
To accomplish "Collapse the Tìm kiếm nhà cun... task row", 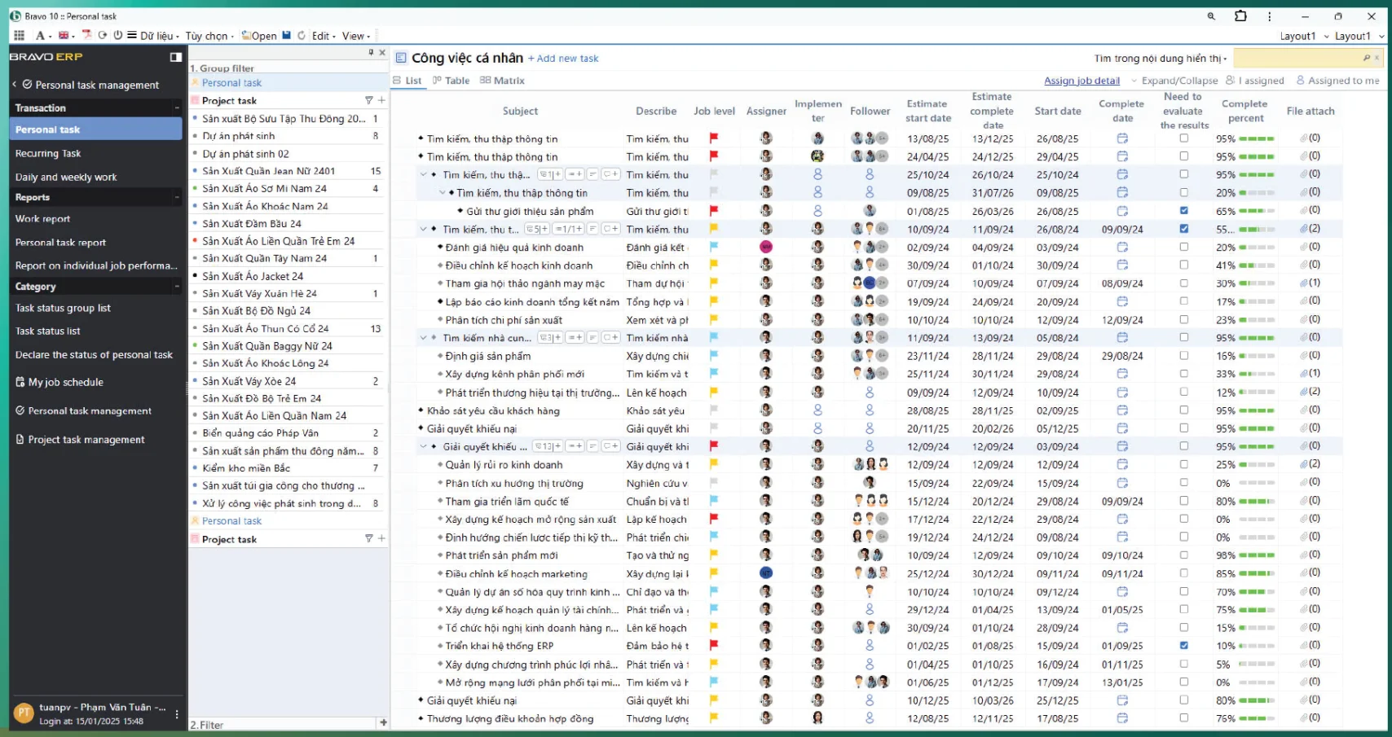I will pyautogui.click(x=423, y=338).
